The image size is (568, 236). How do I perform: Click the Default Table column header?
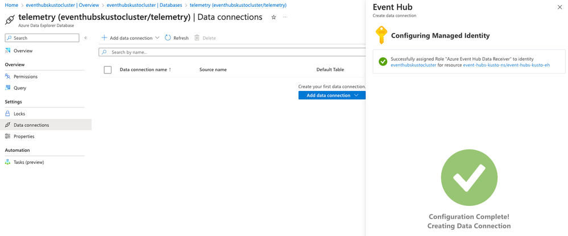(330, 69)
